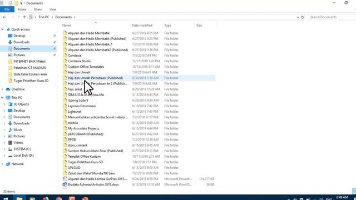Select Custom Office Templates folder

pyautogui.click(x=86, y=67)
